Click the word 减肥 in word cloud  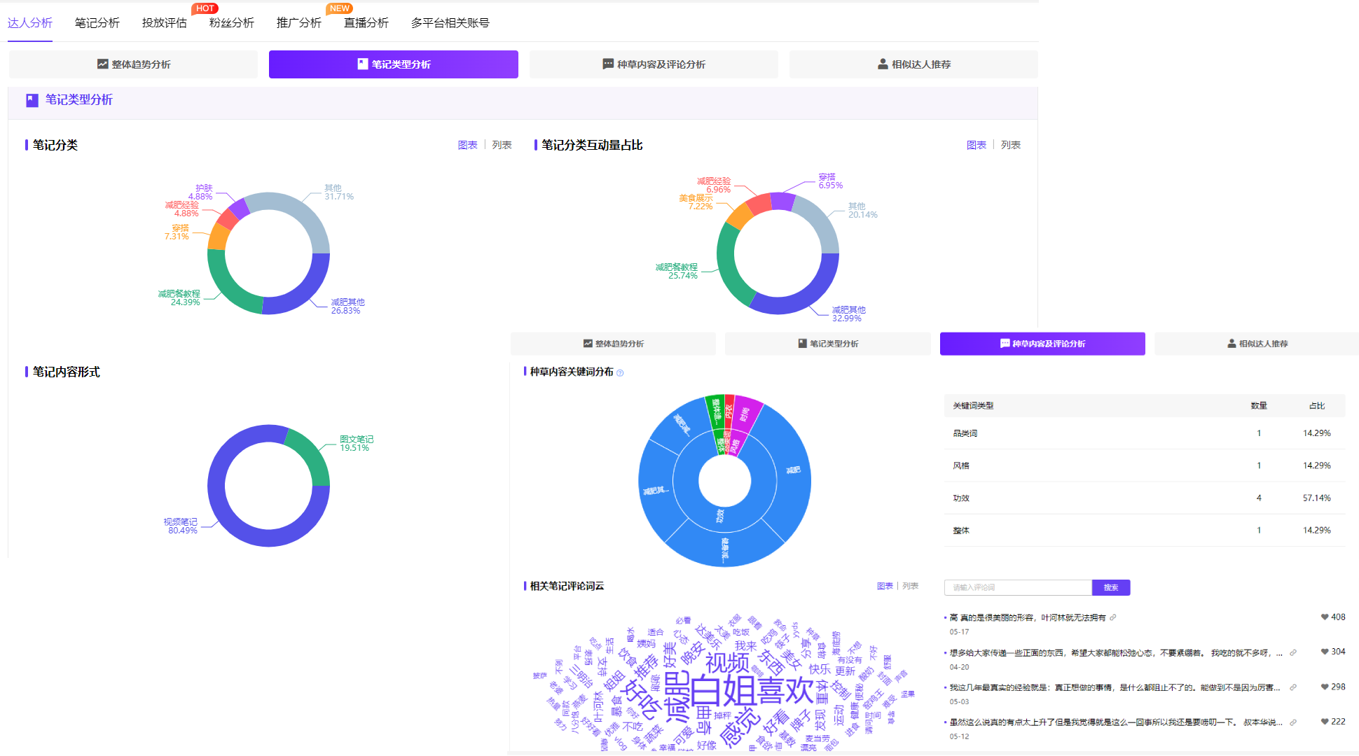677,696
